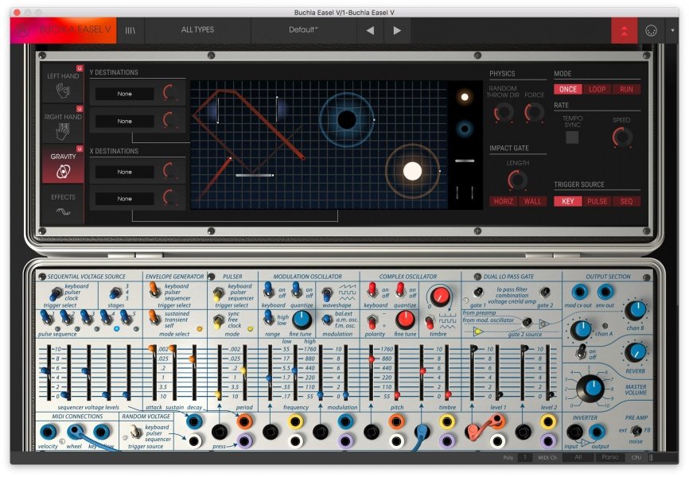Select the glowing sun object icon
Viewport: 689px width, 477px height.
coord(465,97)
